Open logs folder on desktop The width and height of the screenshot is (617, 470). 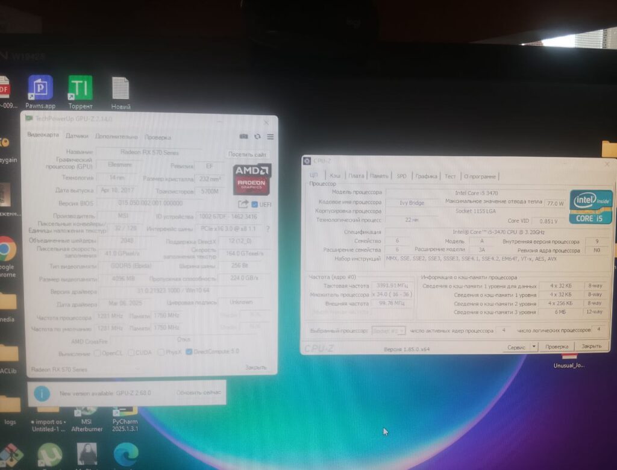(10, 410)
